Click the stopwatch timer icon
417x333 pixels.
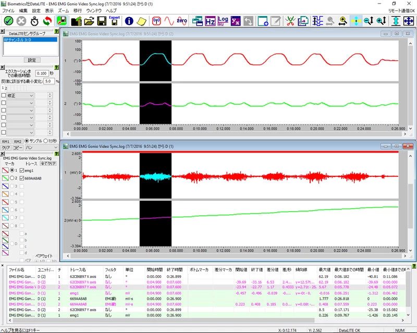pyautogui.click(x=35, y=21)
